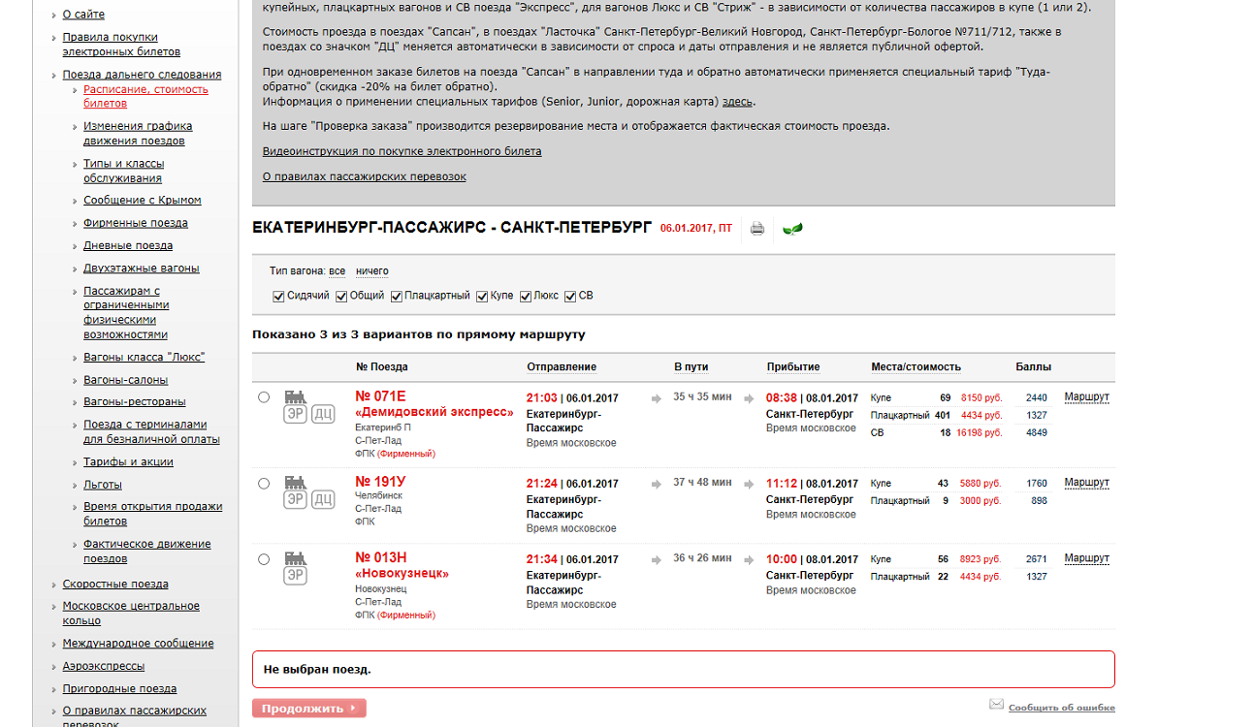
Task: Click the locomotive icon for train 071Е
Action: (295, 396)
